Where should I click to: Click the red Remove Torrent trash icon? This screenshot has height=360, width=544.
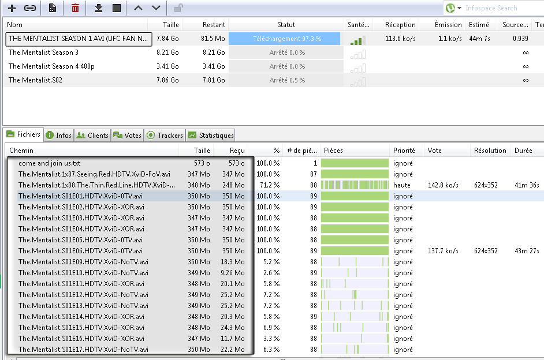point(75,8)
